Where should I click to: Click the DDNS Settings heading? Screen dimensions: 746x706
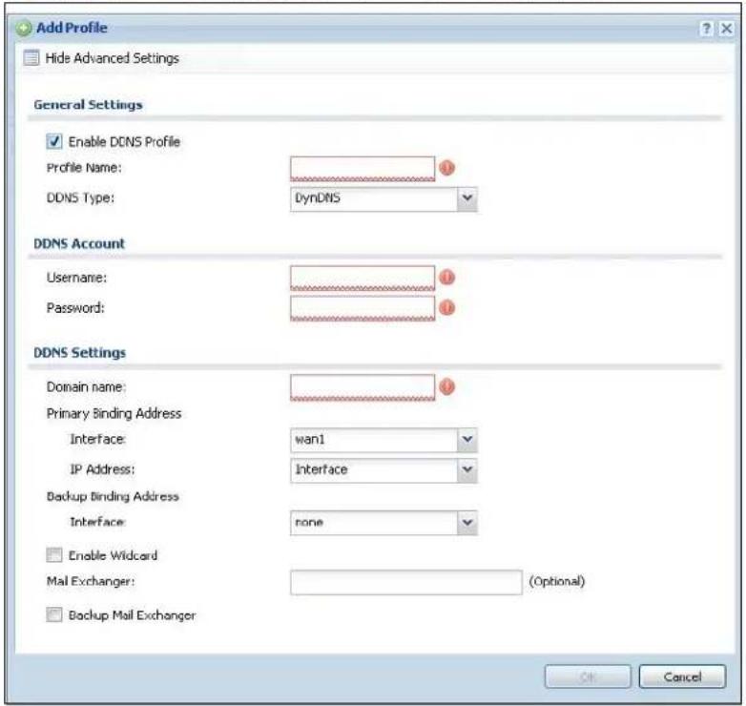(79, 353)
